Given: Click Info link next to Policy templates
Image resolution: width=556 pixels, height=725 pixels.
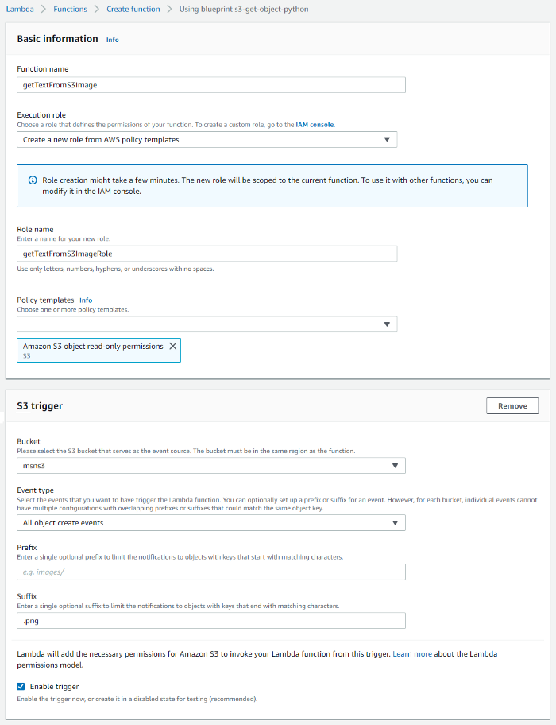Looking at the screenshot, I should tap(86, 300).
